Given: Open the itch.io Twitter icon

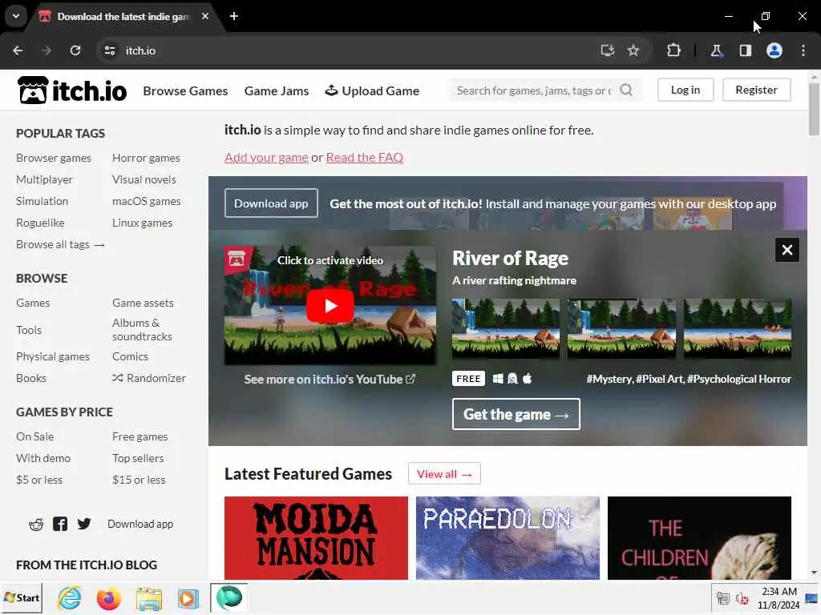Looking at the screenshot, I should [83, 524].
